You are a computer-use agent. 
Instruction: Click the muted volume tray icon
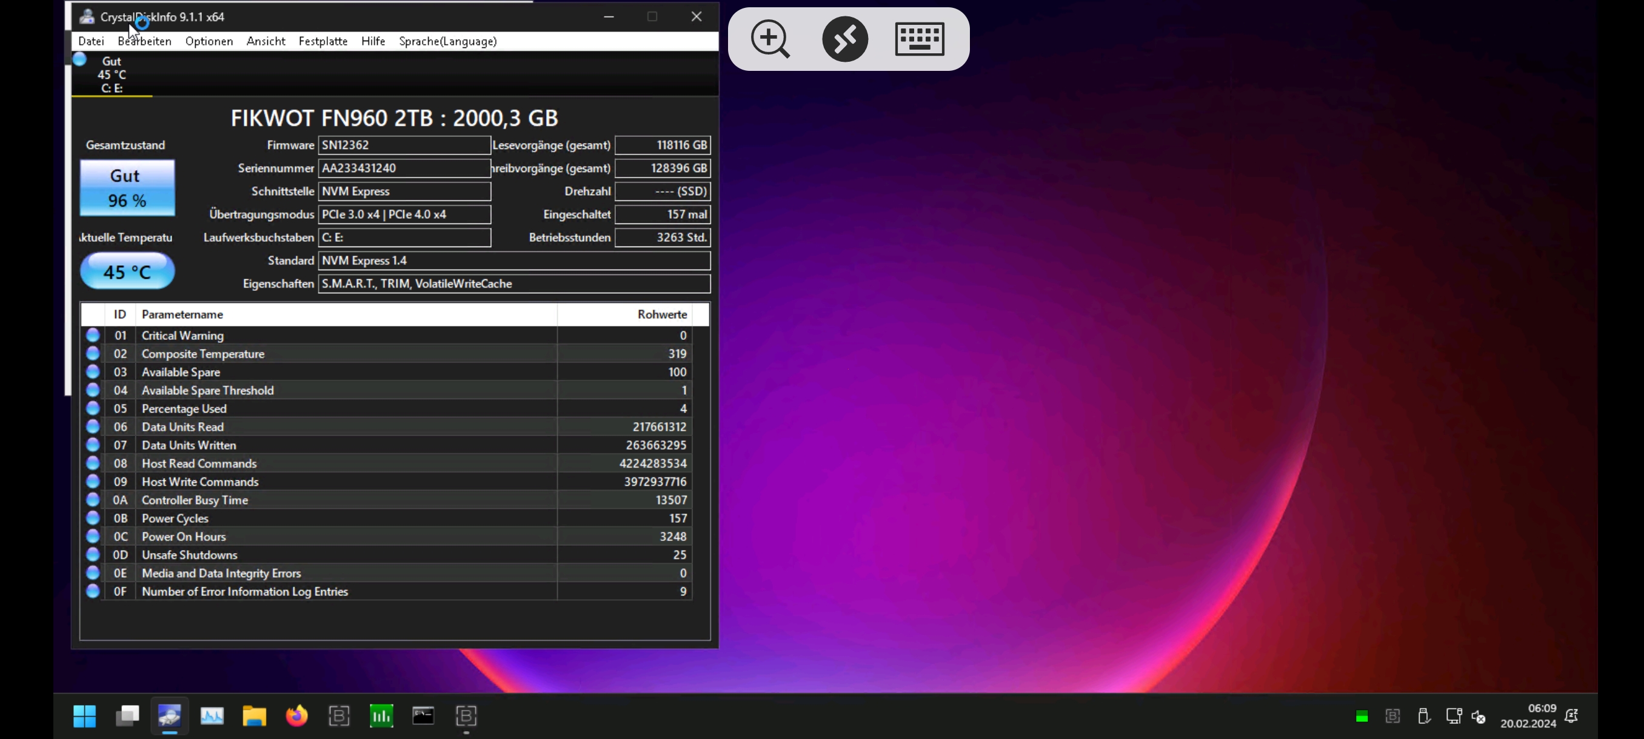pyautogui.click(x=1478, y=717)
